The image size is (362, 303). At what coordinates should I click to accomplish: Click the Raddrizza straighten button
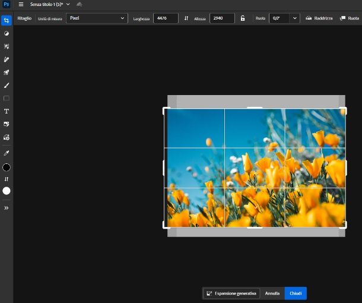point(319,18)
